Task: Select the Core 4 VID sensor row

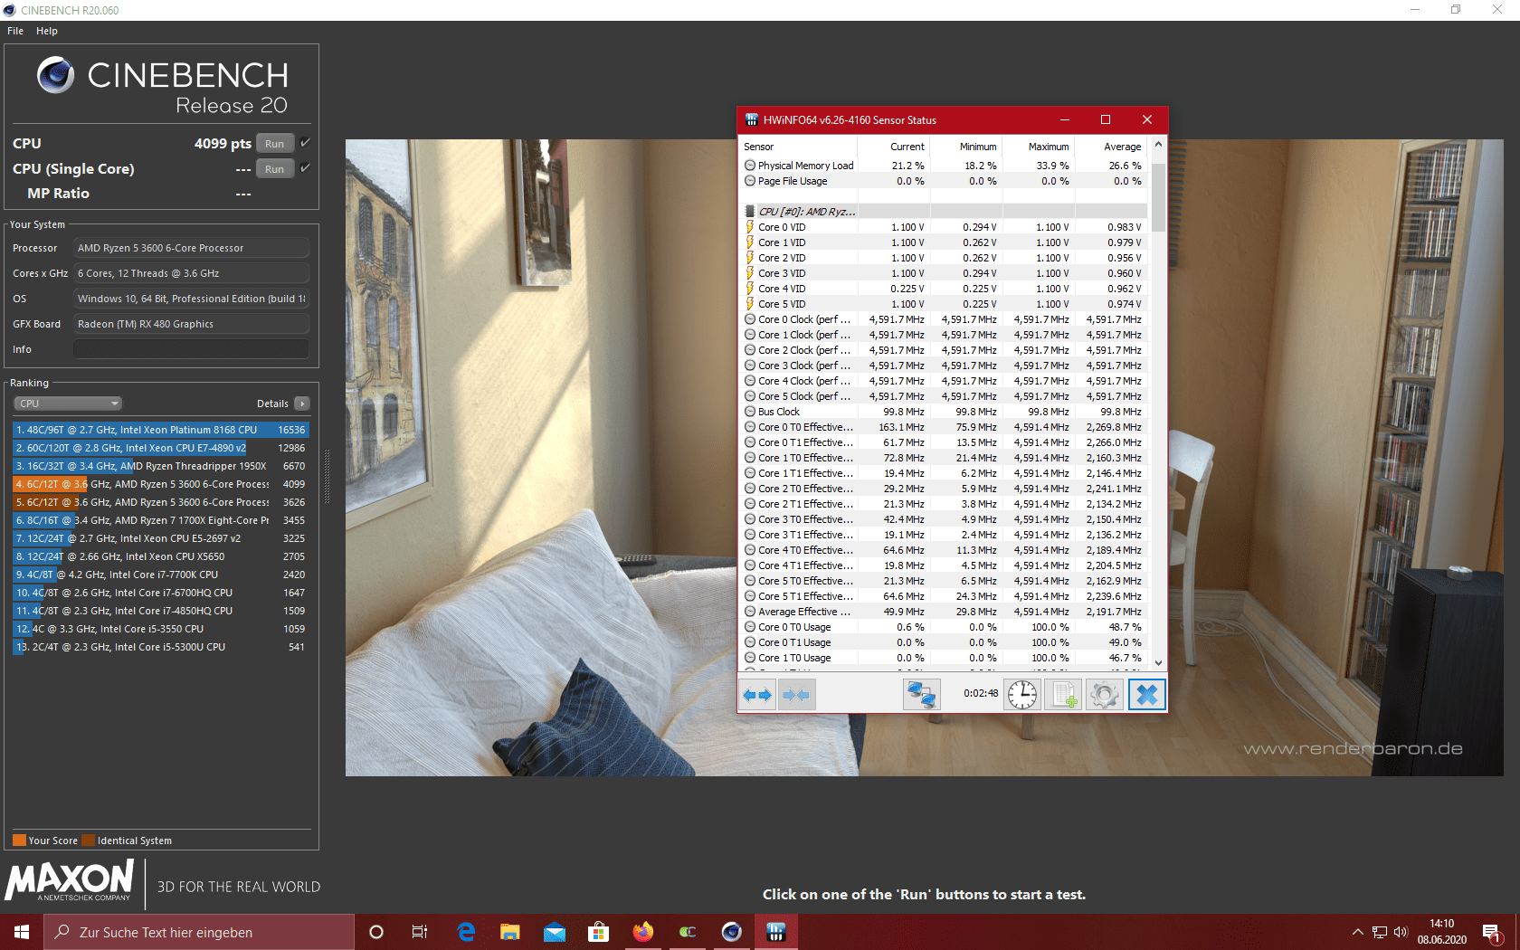Action: tap(945, 289)
